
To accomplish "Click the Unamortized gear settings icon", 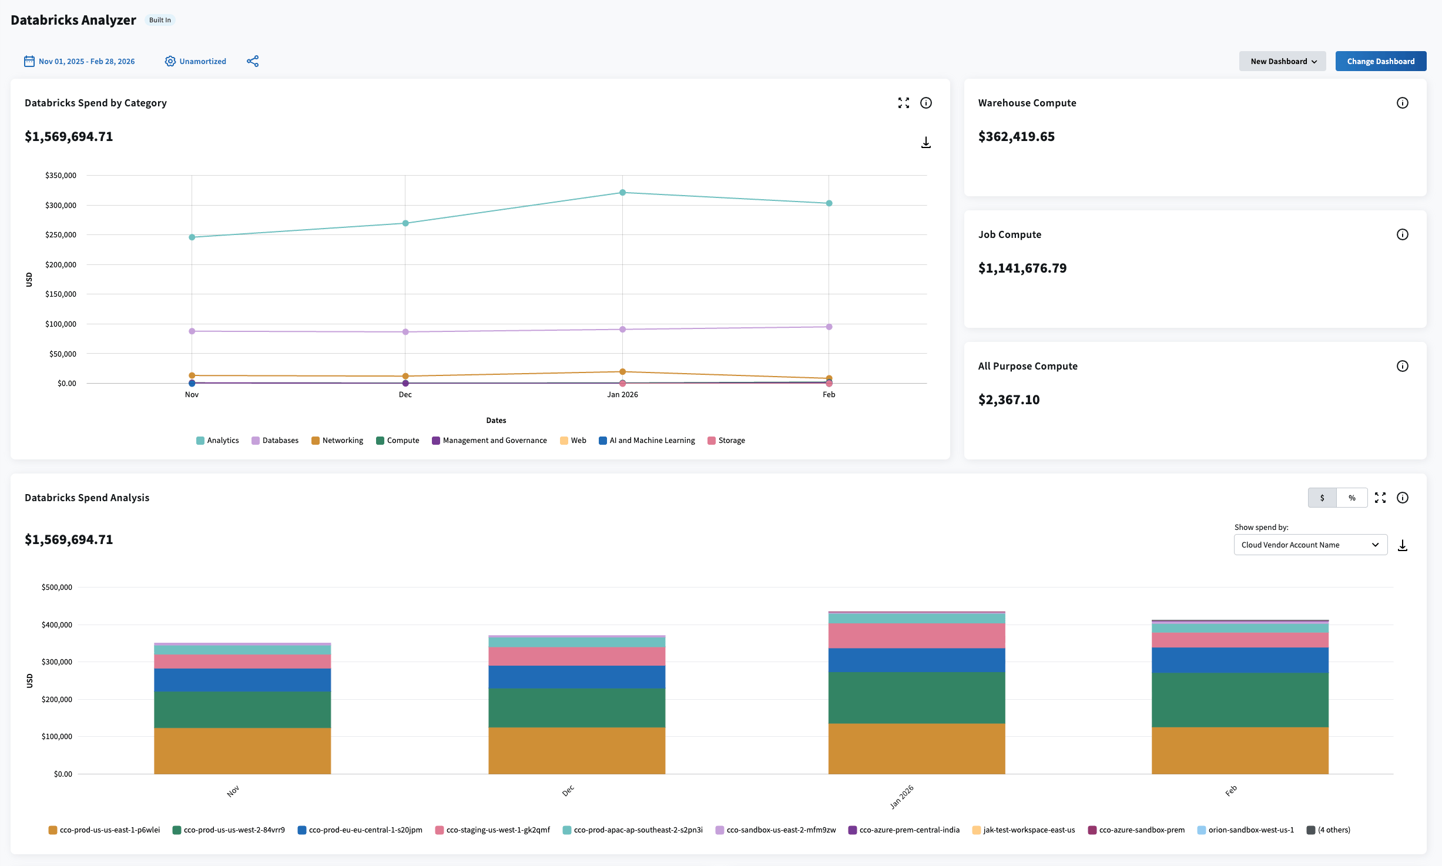I will tap(170, 61).
